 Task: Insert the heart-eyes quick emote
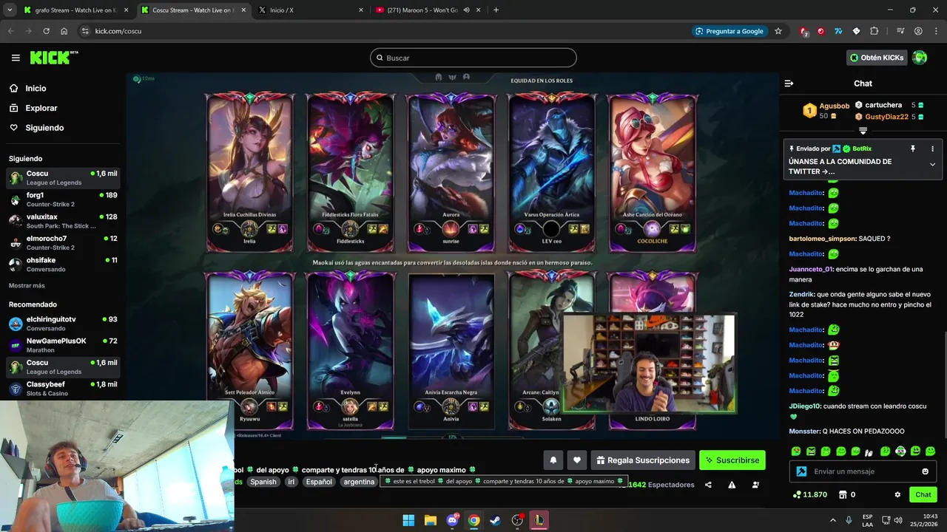point(796,451)
